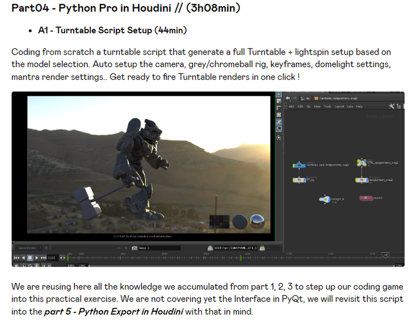Screen dimensions: 414x324
Task: Click the render output path field
Action: coord(236,248)
